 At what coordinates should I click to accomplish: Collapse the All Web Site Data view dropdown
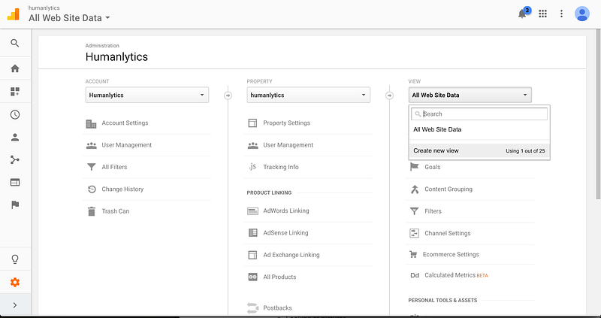coord(470,95)
